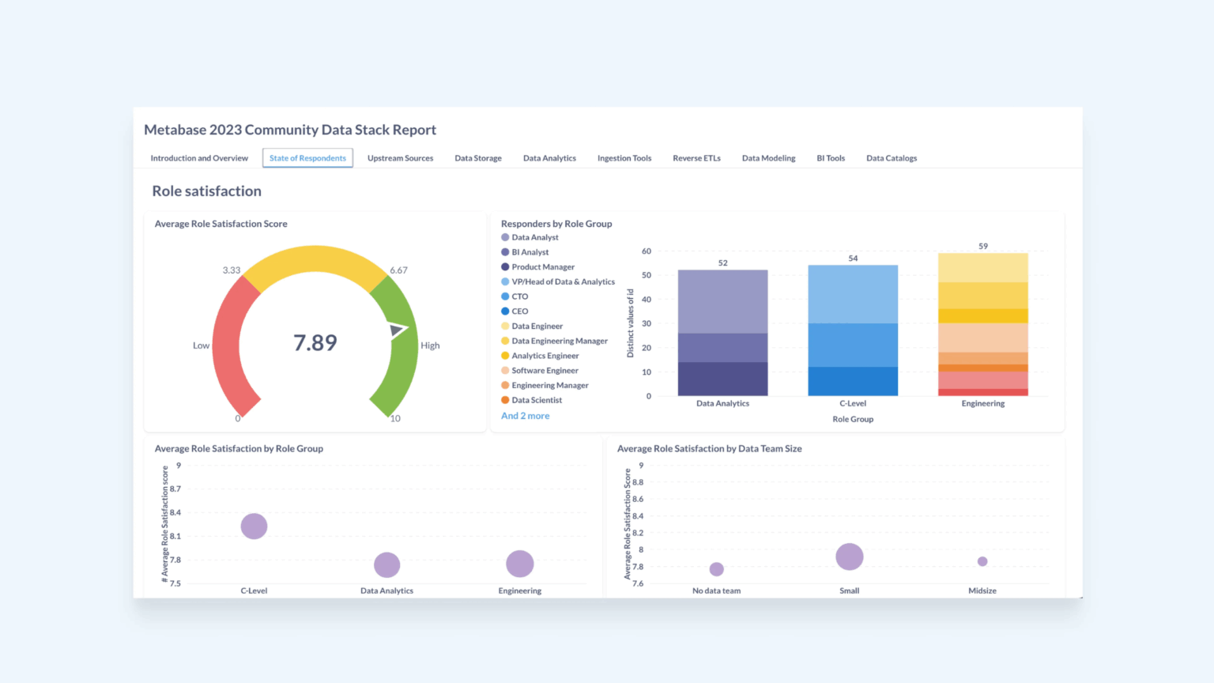Click the Reverse ETLs tab
This screenshot has width=1214, height=683.
pos(696,158)
